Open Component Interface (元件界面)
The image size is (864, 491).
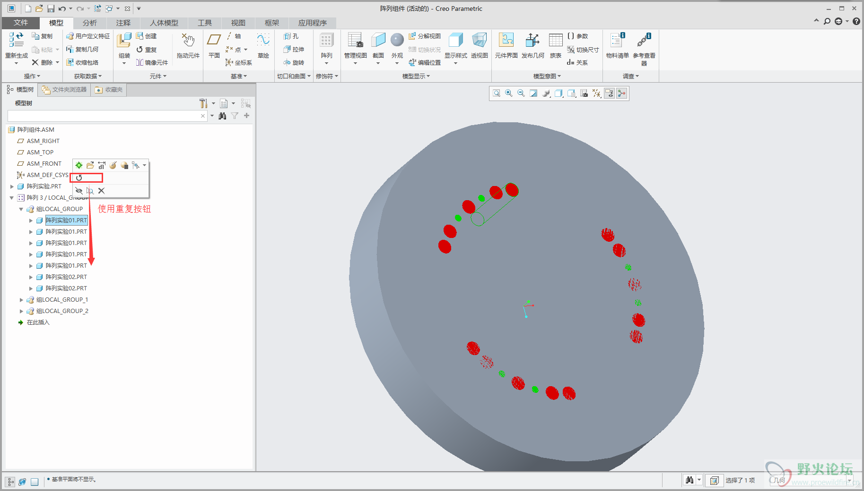pyautogui.click(x=506, y=40)
